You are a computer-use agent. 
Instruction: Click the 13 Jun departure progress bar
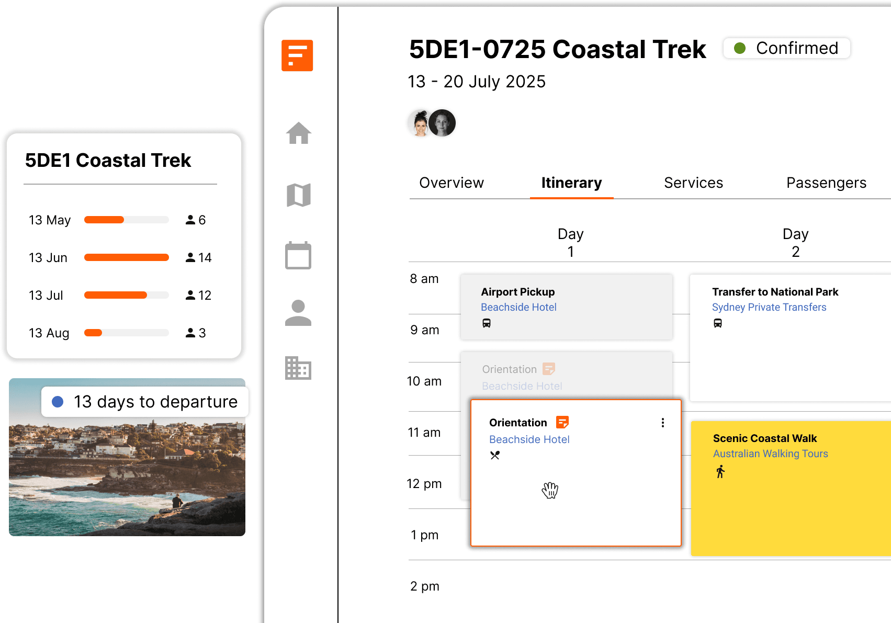click(x=126, y=257)
